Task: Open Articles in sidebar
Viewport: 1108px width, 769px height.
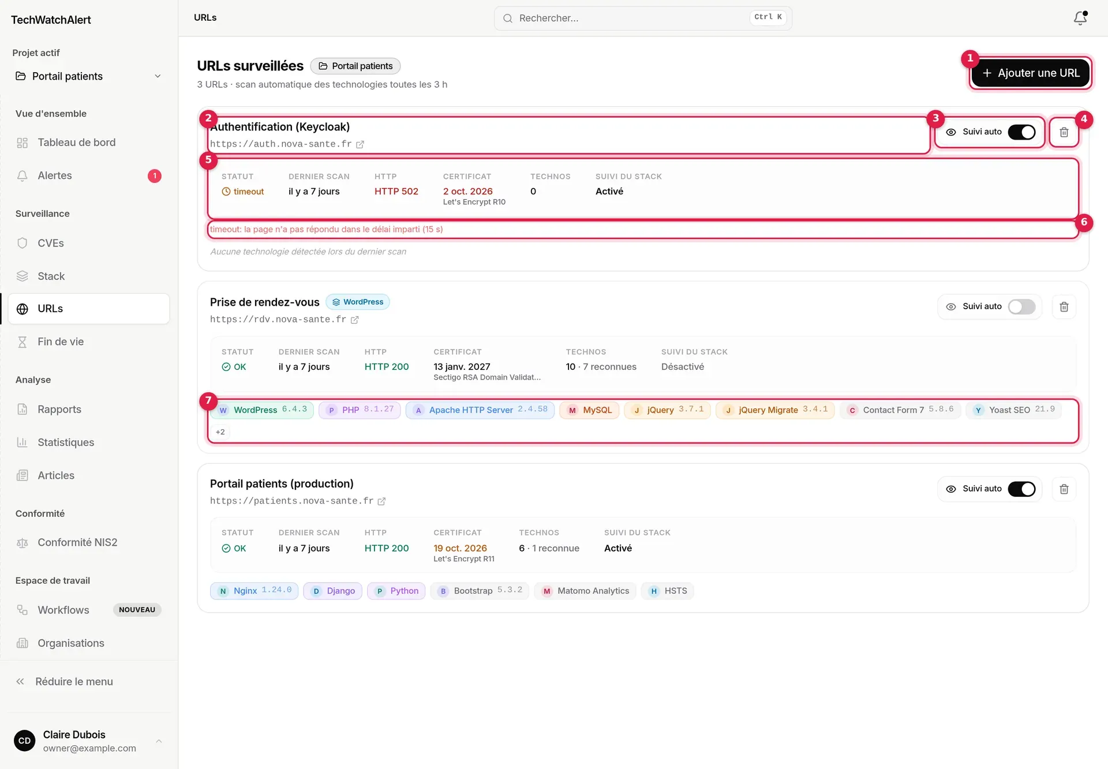Action: (x=88, y=475)
